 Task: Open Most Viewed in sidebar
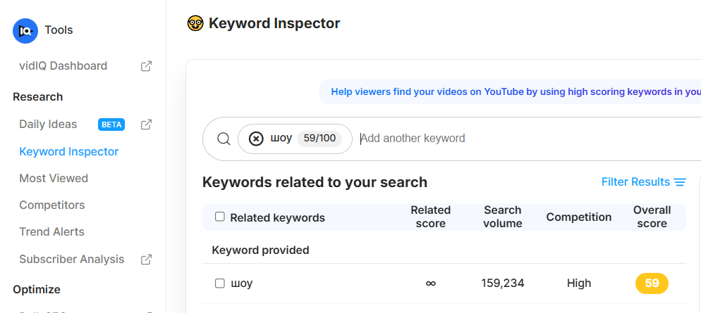tap(54, 178)
